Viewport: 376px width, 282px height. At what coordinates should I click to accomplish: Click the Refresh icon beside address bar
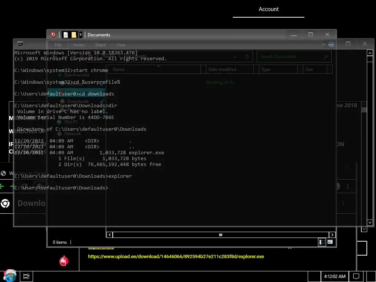(x=247, y=57)
